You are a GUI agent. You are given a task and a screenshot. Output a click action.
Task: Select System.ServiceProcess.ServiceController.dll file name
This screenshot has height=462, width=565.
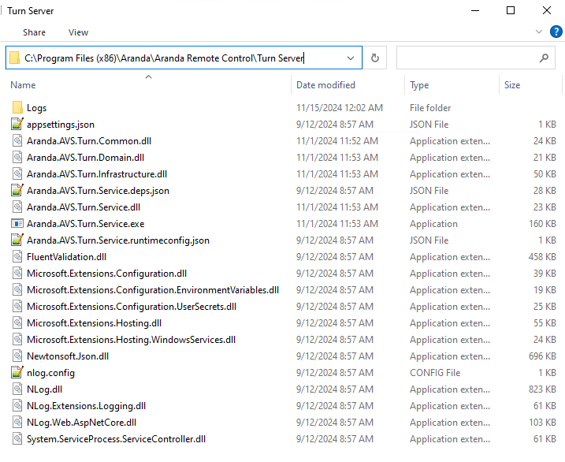pos(116,439)
